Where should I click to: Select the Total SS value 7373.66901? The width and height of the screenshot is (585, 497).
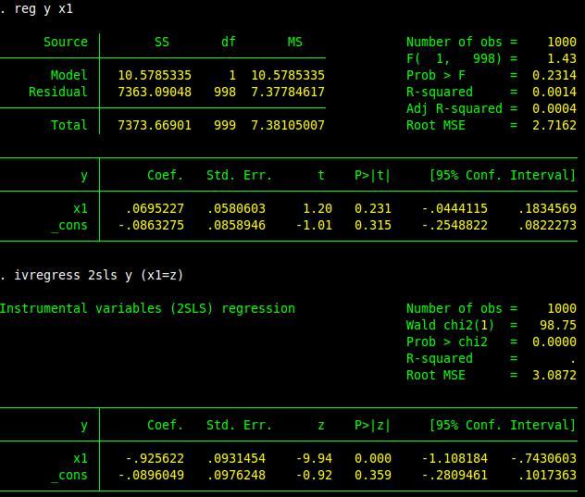(155, 125)
